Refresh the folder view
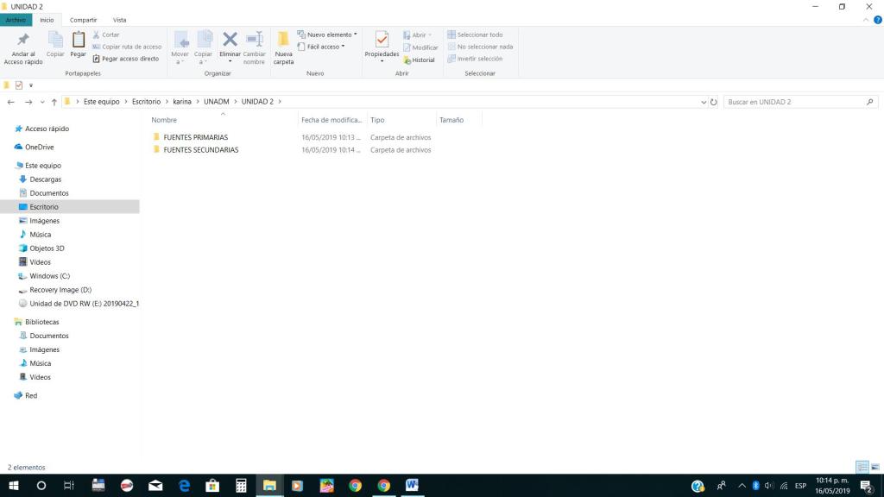Screen dimensions: 884x497 click(713, 102)
